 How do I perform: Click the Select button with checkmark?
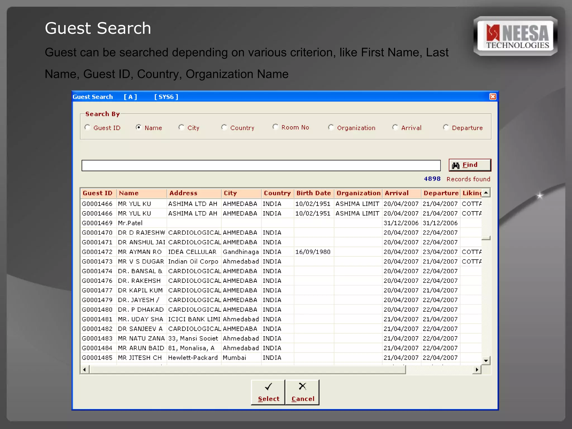pos(268,392)
